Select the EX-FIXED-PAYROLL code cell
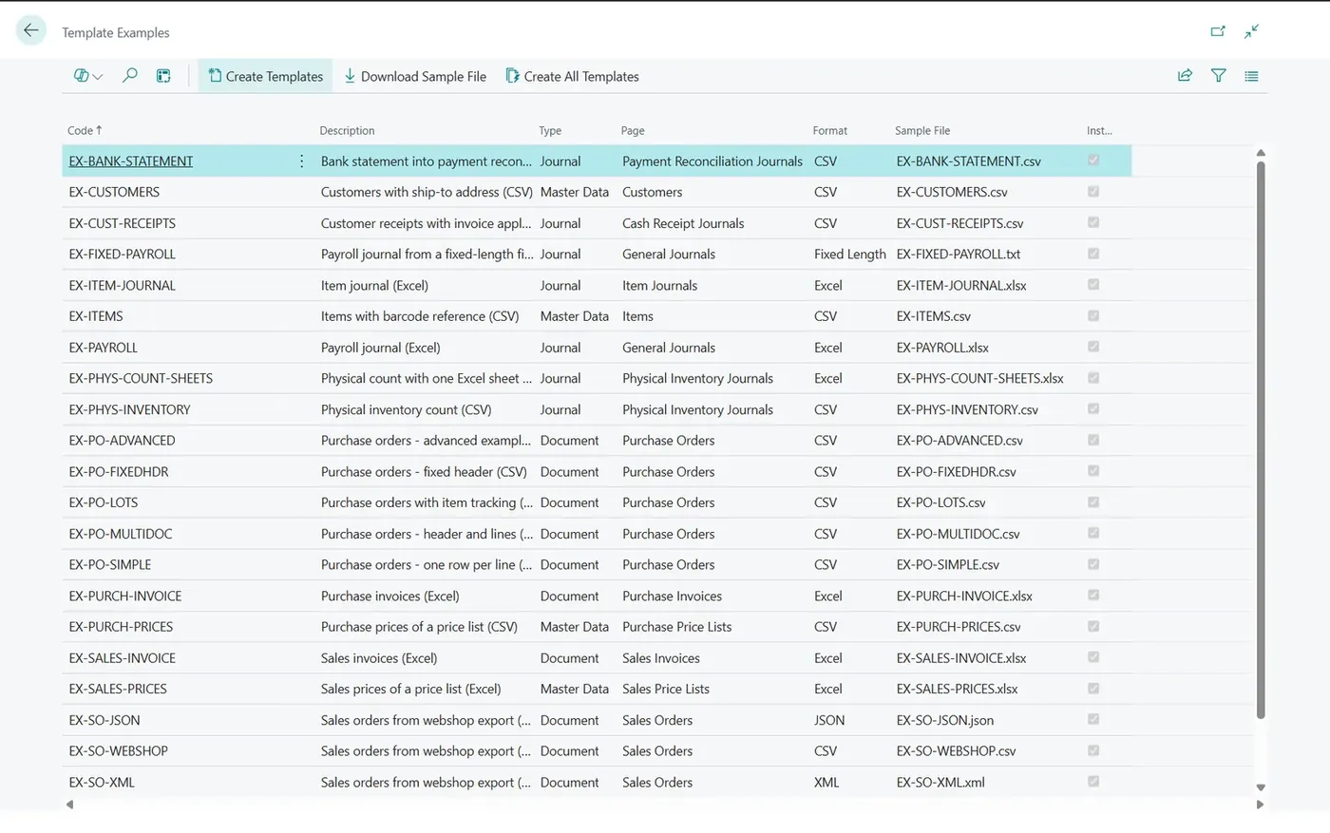The height and width of the screenshot is (833, 1330). [x=122, y=255]
